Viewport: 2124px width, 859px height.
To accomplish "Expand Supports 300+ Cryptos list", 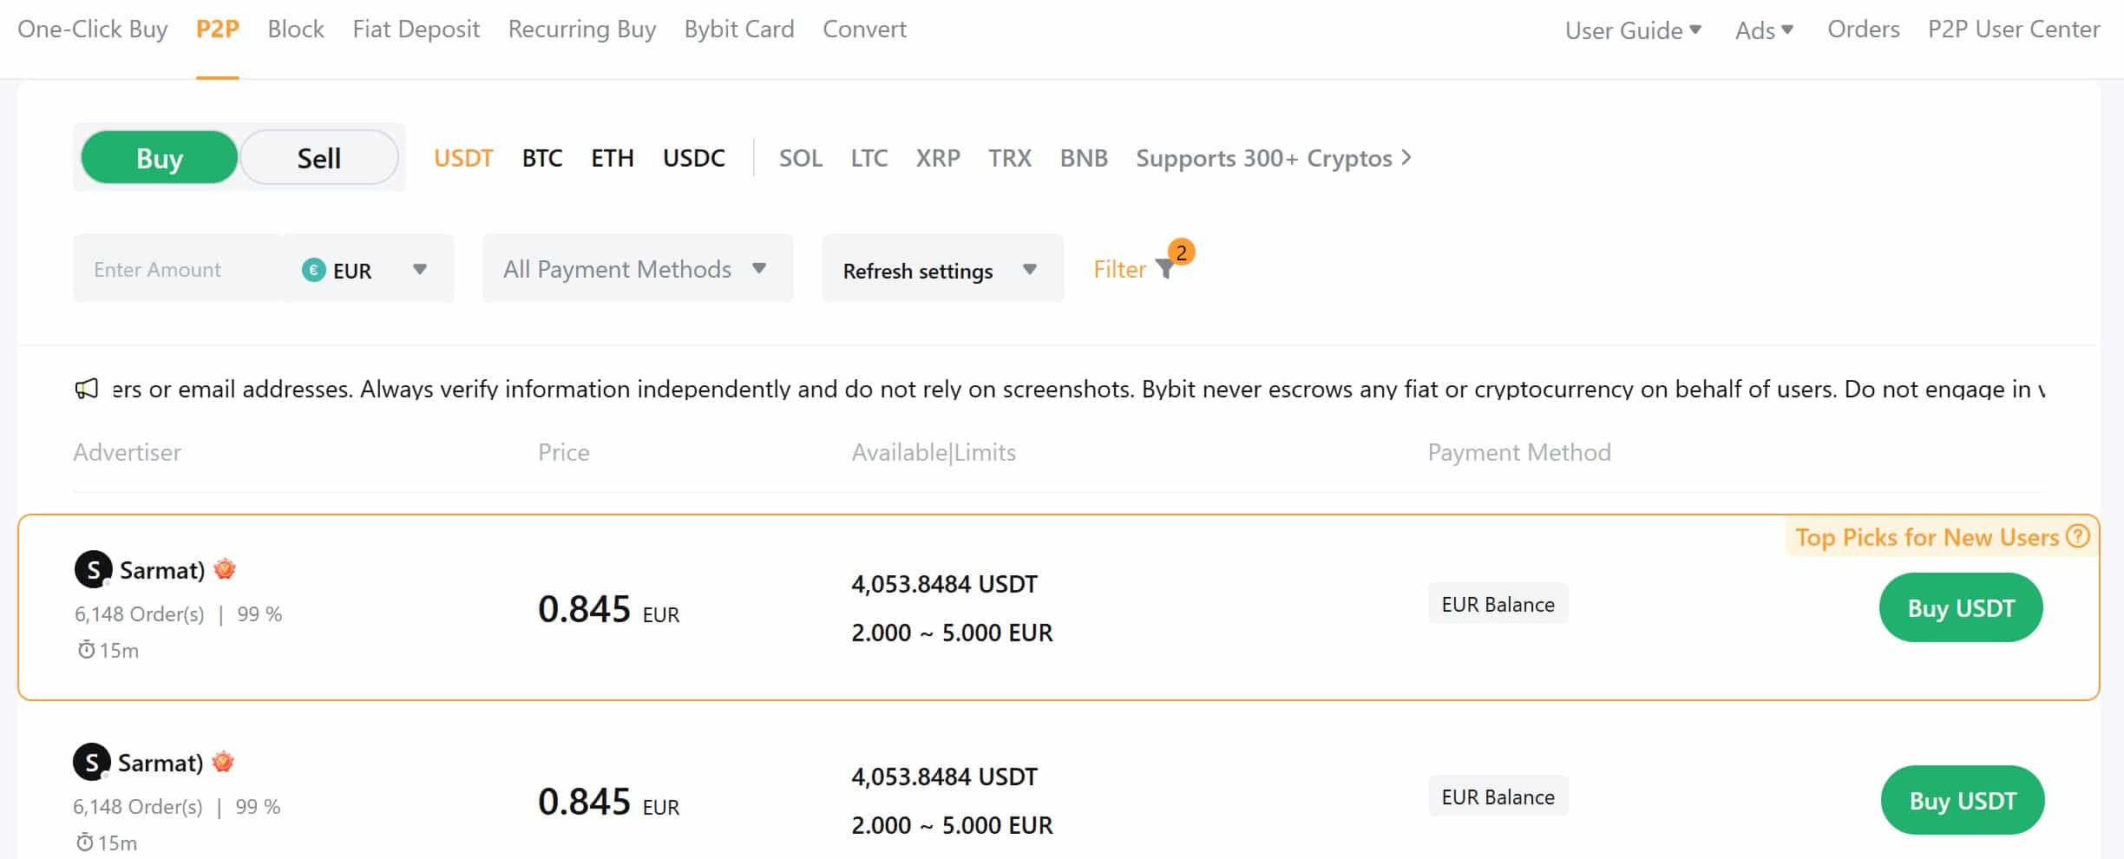I will [x=1274, y=158].
